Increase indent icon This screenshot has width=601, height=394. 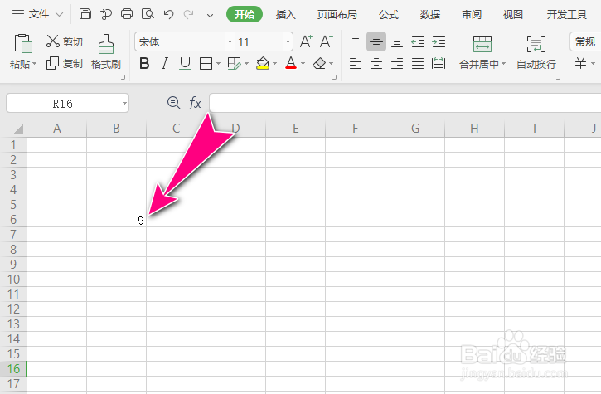click(x=439, y=41)
